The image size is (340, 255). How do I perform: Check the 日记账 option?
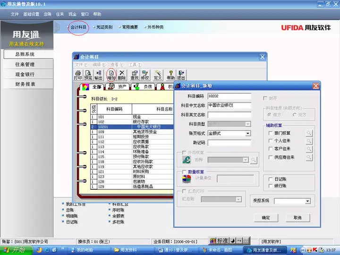pos(271,179)
